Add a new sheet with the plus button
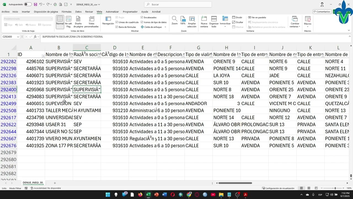 coord(55,183)
